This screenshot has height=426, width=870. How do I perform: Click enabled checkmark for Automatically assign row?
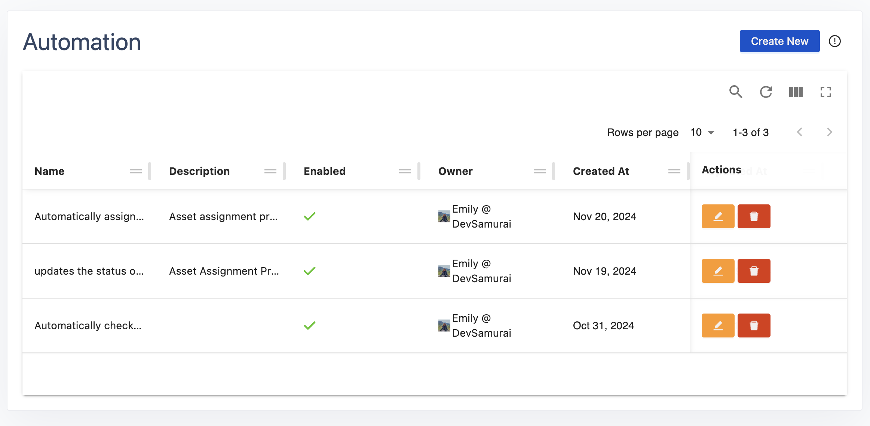[x=310, y=216]
